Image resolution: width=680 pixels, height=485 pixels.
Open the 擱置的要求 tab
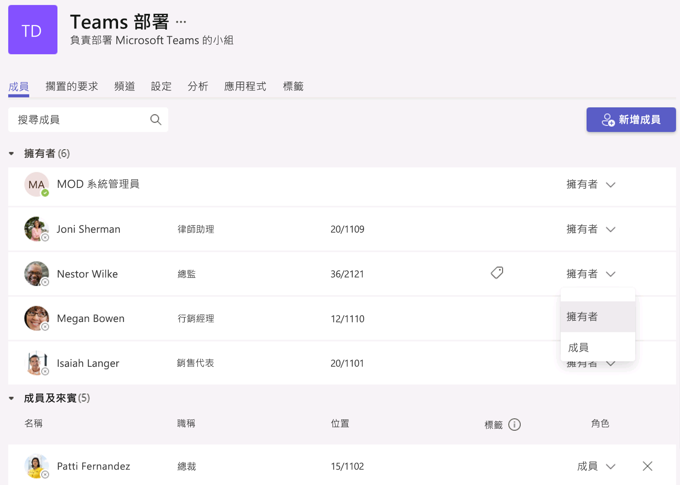coord(72,86)
